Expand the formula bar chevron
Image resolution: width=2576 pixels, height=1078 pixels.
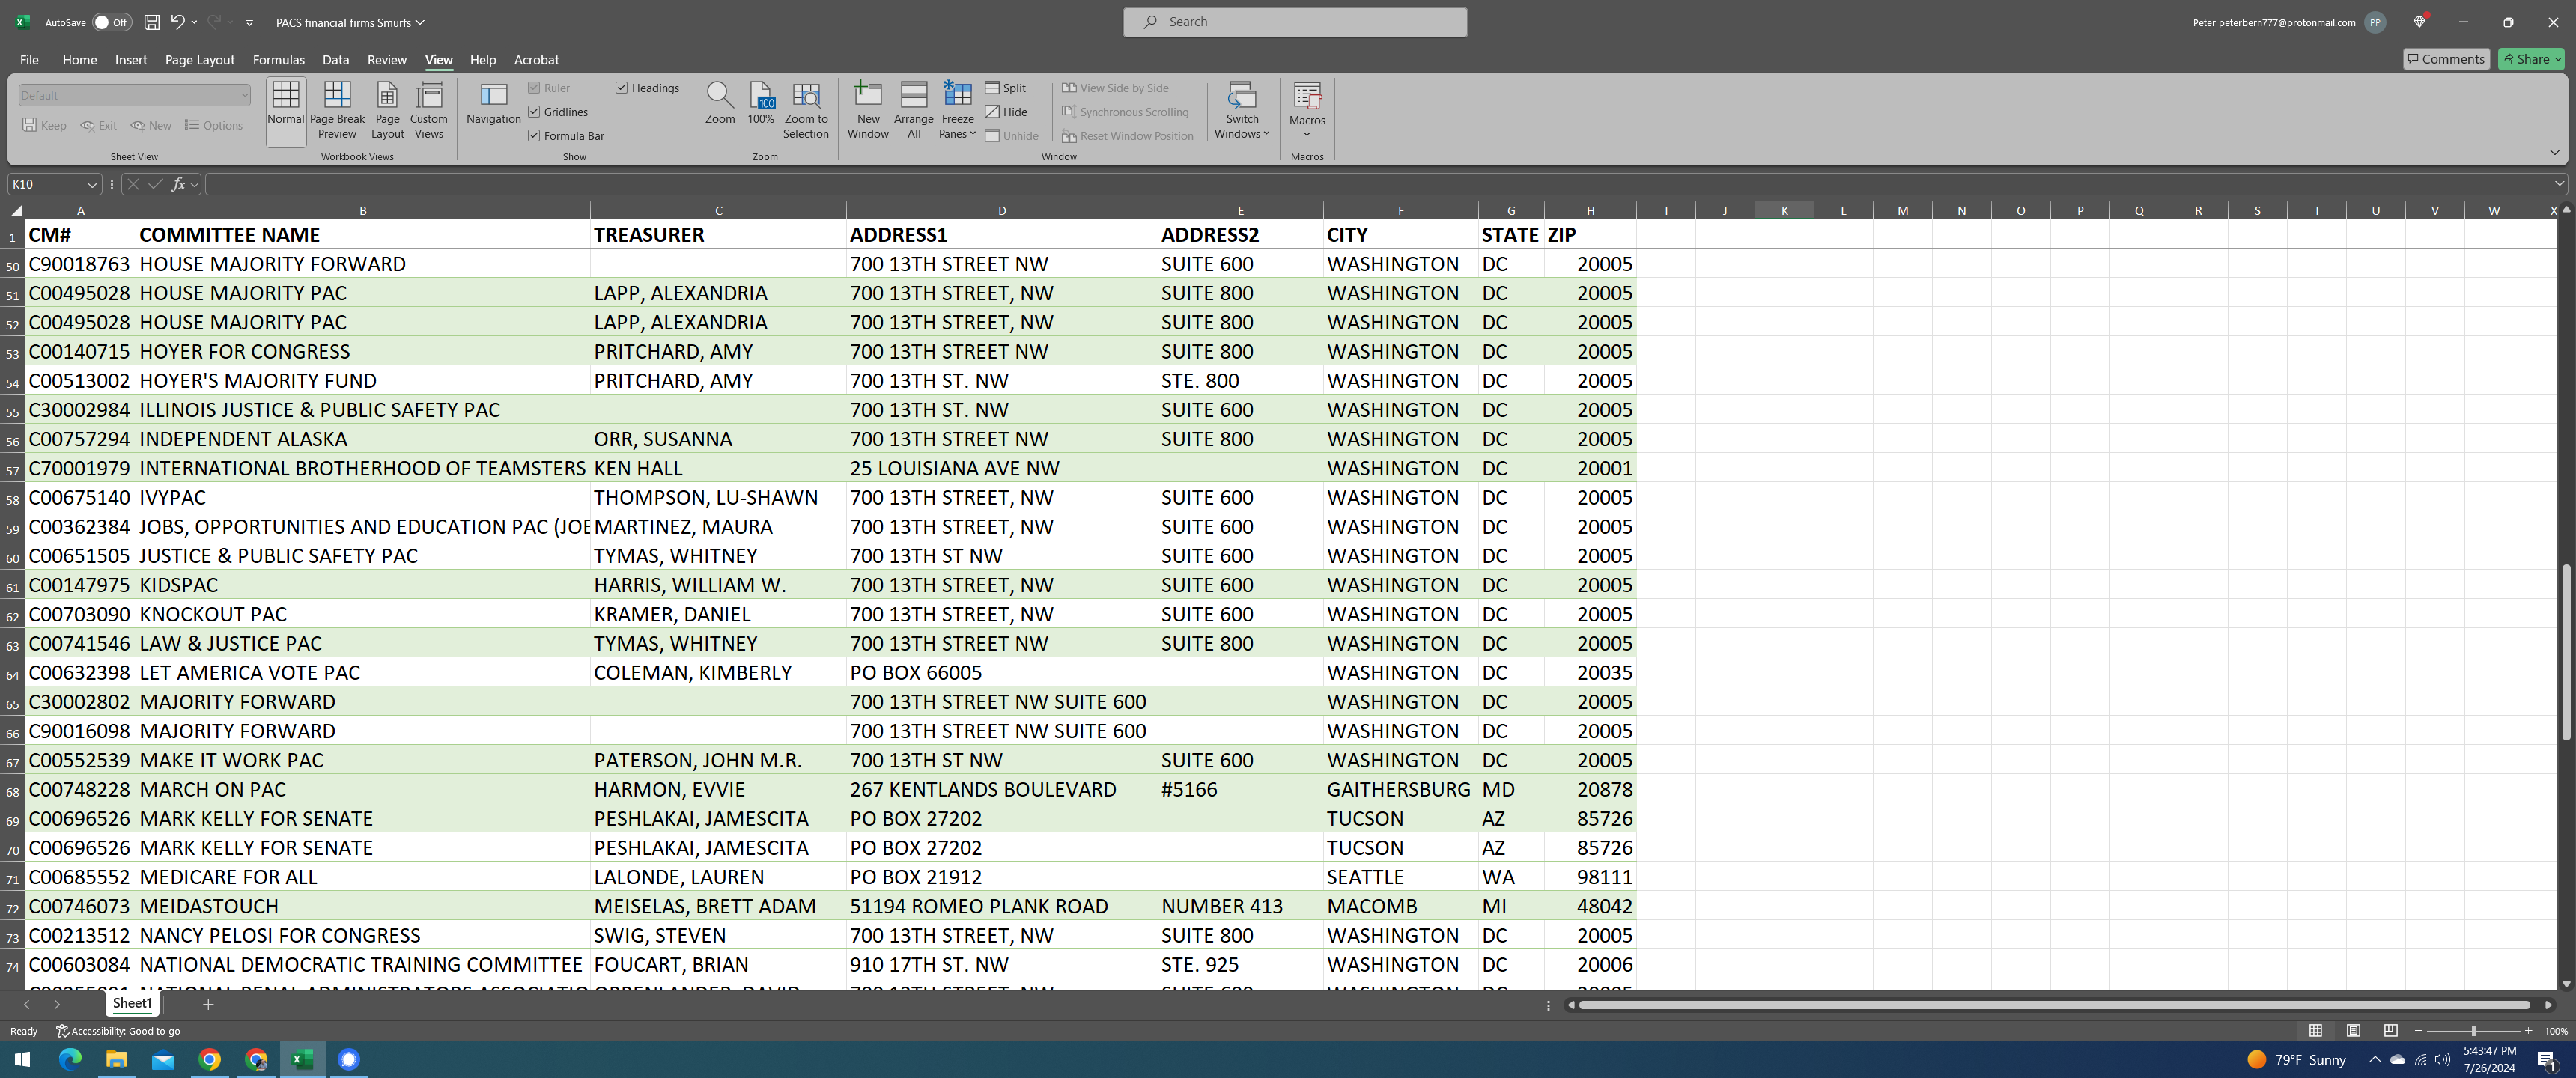coord(2559,184)
